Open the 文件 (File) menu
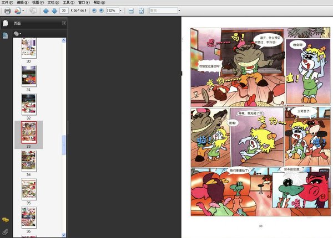This screenshot has width=333, height=238. pos(7,2)
